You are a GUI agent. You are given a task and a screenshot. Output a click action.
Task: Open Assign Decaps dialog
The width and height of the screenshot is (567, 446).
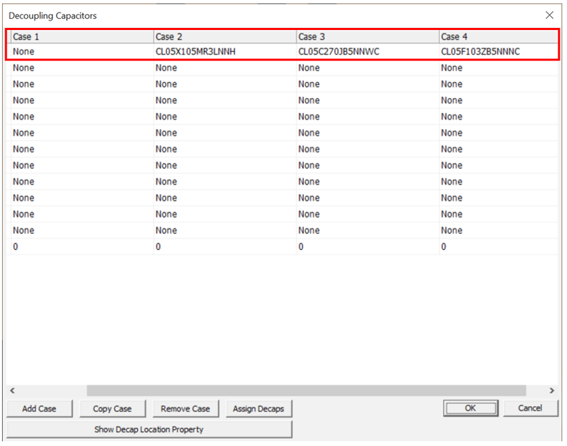coord(258,409)
